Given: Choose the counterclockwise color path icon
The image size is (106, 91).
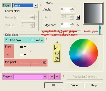Looking at the screenshot, I should [x=57, y=53].
